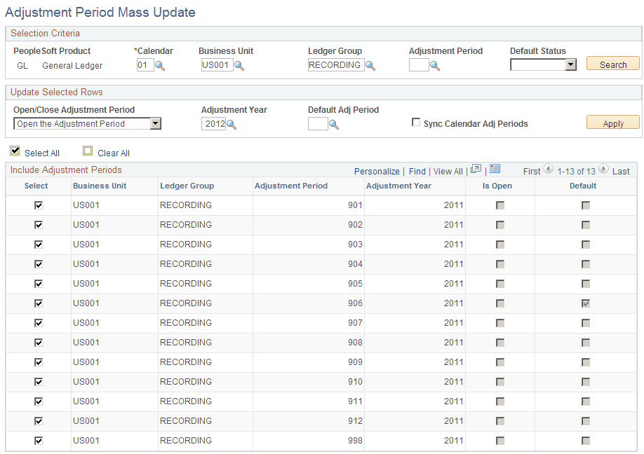Screen dimensions: 644x454
Task: Open the Business Unit prompt lookup icon
Action: click(x=239, y=64)
